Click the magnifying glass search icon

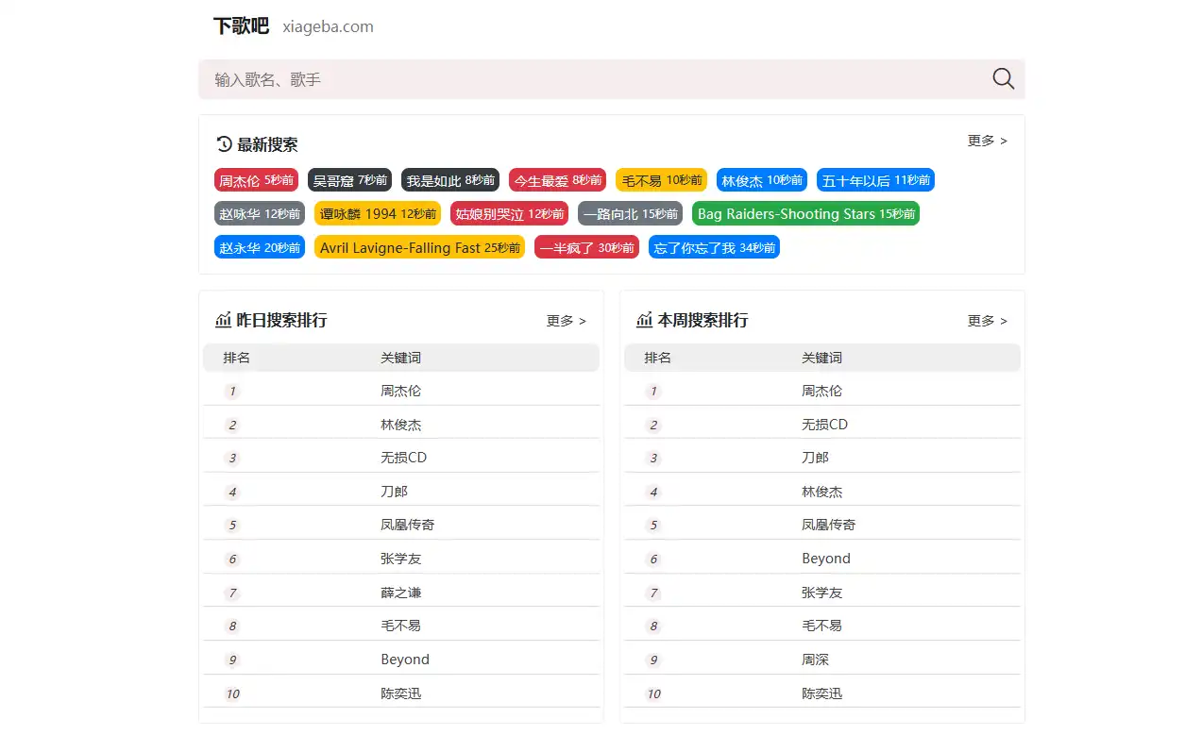coord(1003,79)
